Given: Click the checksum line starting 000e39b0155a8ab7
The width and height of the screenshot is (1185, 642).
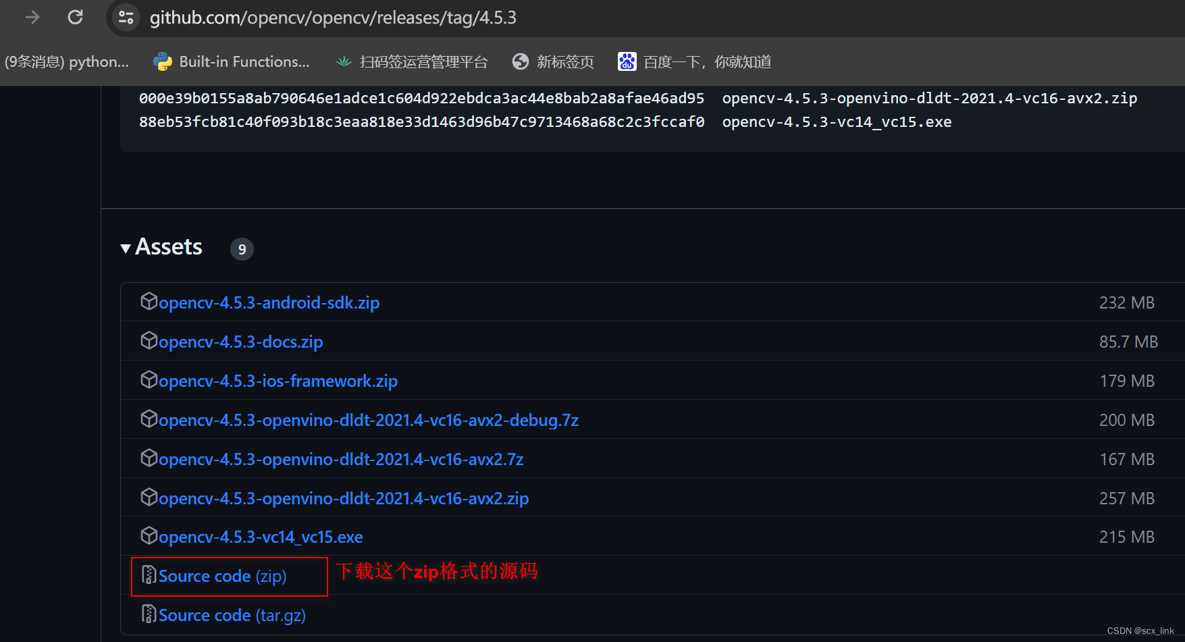Looking at the screenshot, I should click(x=638, y=99).
